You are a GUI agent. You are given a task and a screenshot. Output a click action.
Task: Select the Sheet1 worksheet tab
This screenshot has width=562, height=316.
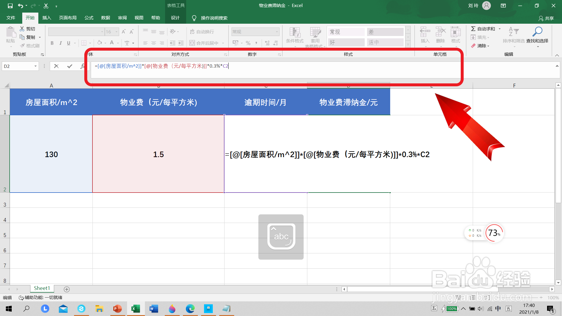[42, 288]
